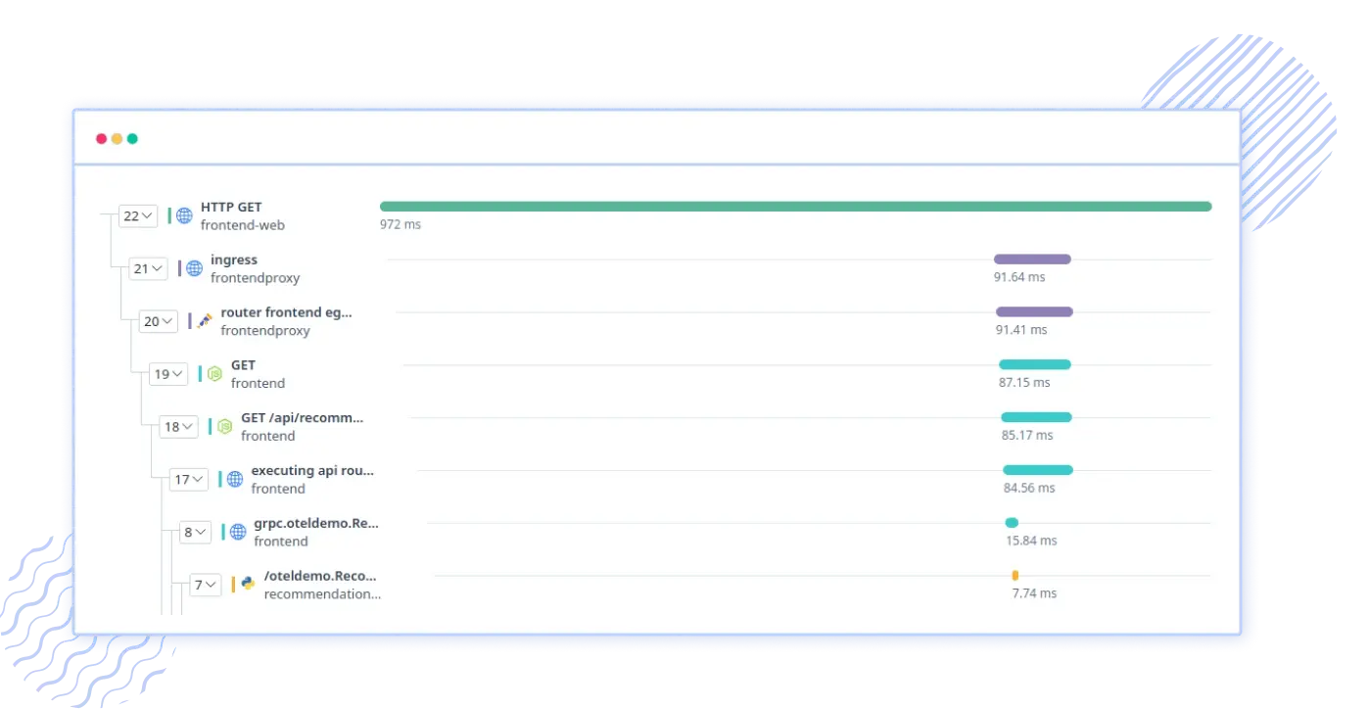Collapse the span group with 18 children
Image resolution: width=1368 pixels, height=709 pixels.
178,426
